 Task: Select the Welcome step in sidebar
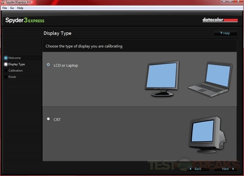tap(15, 58)
